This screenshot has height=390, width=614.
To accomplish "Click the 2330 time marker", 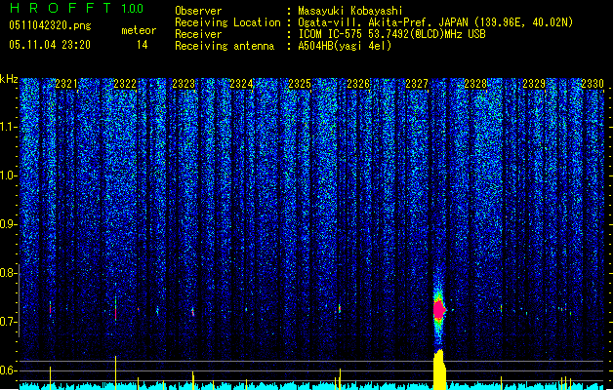I will point(593,84).
